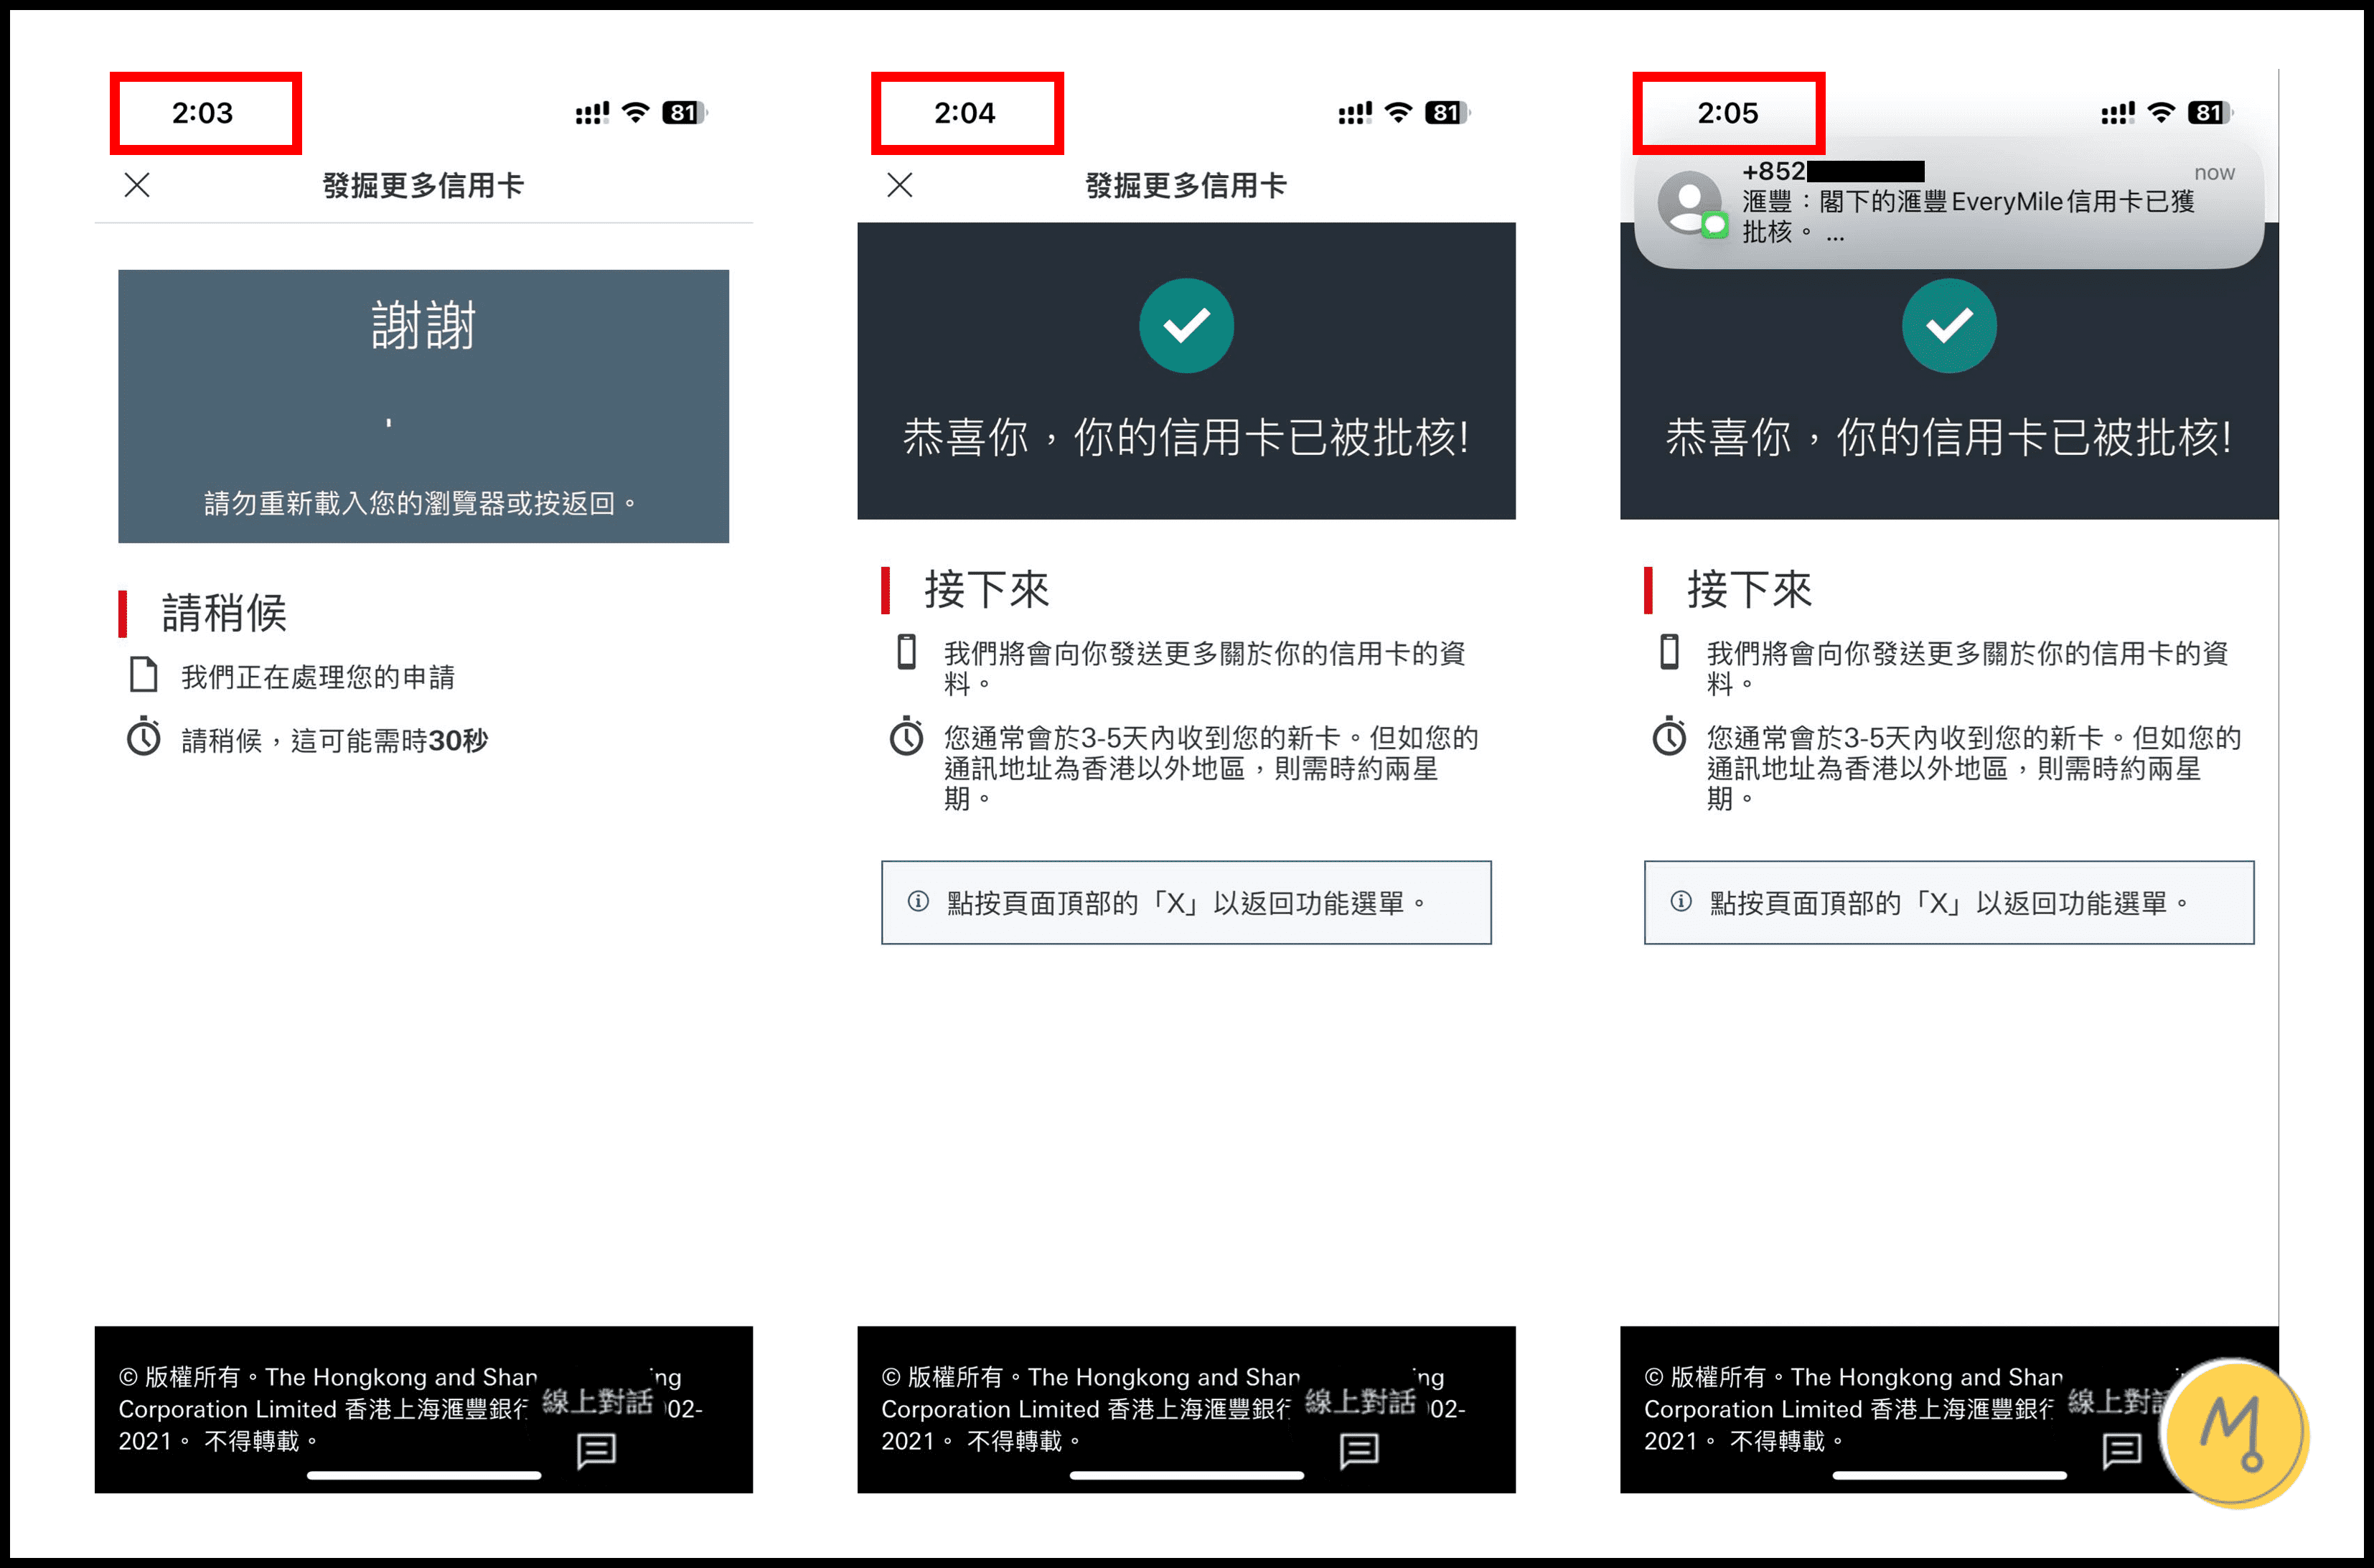The image size is (2374, 1568).
Task: Click the text 我們正在處理您的申請
Action: (318, 677)
